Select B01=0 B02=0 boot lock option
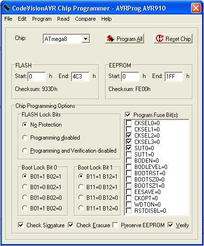This screenshot has height=246, width=204. pyautogui.click(x=25, y=197)
